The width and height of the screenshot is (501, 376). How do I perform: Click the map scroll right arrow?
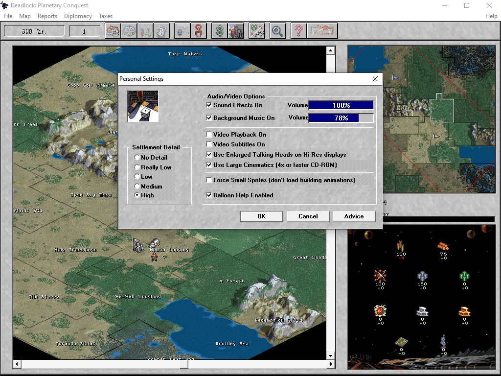(x=330, y=364)
